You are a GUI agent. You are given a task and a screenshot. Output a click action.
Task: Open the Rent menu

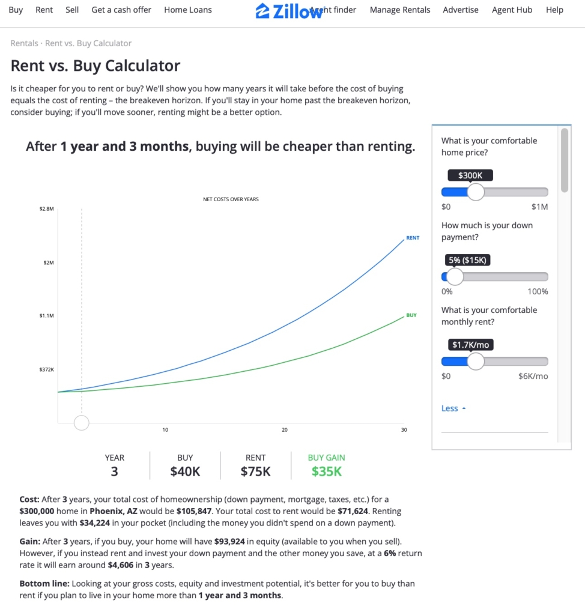tap(44, 10)
